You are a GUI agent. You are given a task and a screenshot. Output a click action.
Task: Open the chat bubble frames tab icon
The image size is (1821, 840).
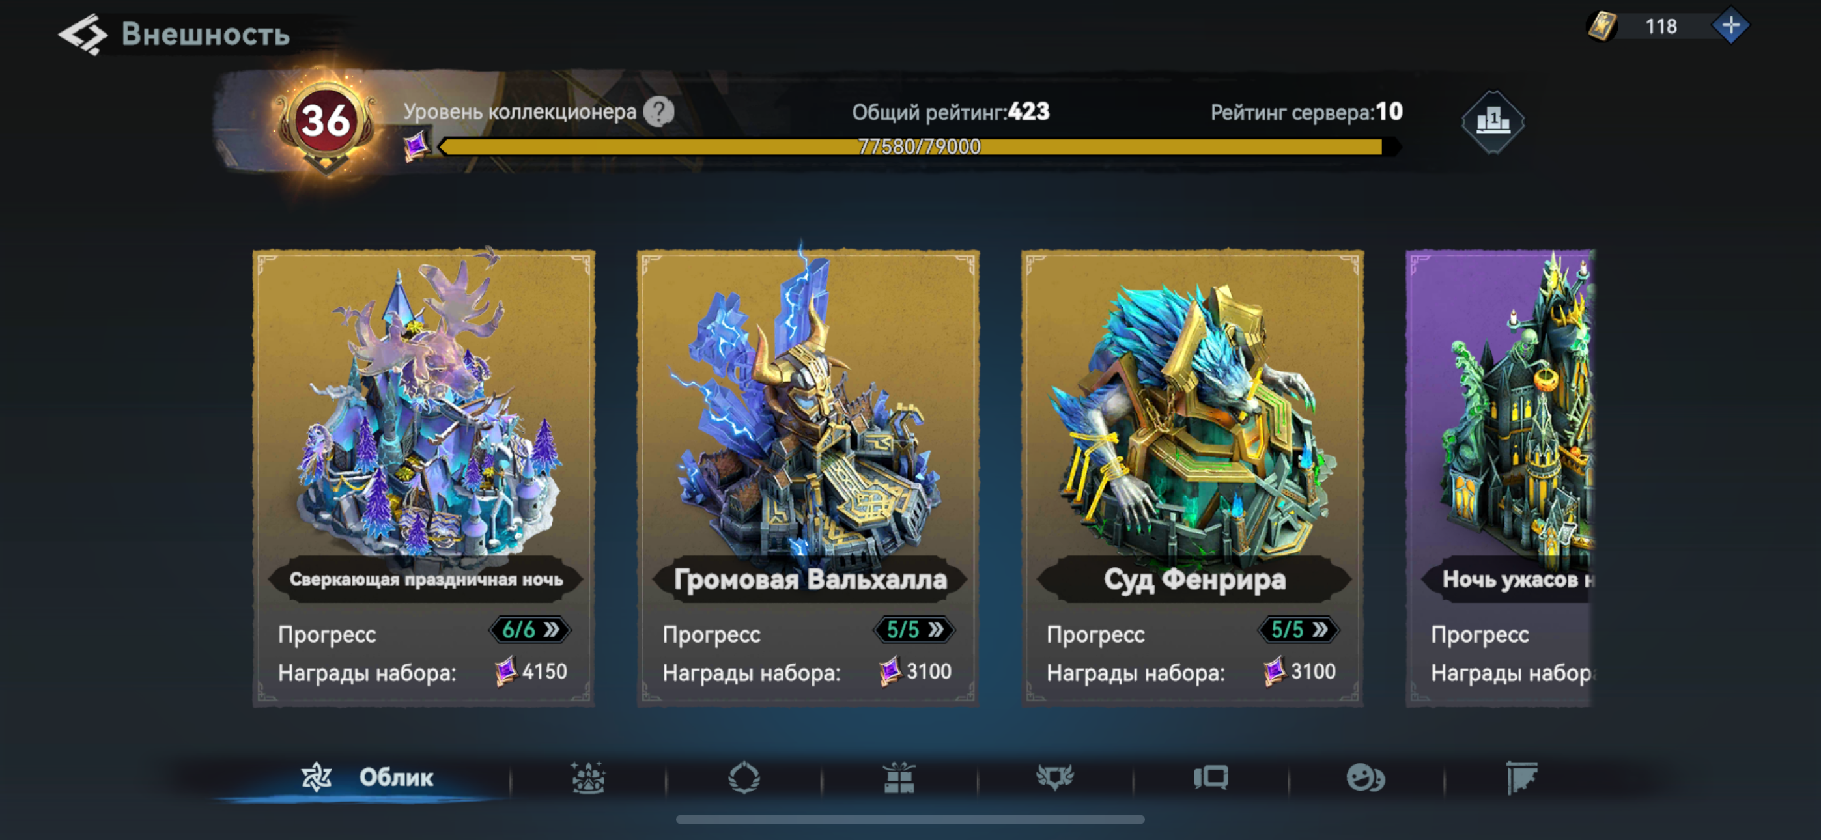click(1211, 777)
